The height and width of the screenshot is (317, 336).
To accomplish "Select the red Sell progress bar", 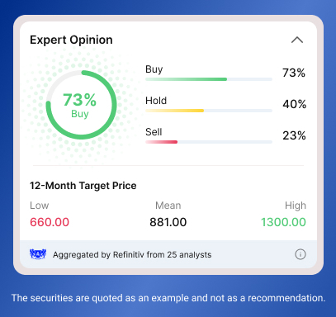I will [x=209, y=142].
